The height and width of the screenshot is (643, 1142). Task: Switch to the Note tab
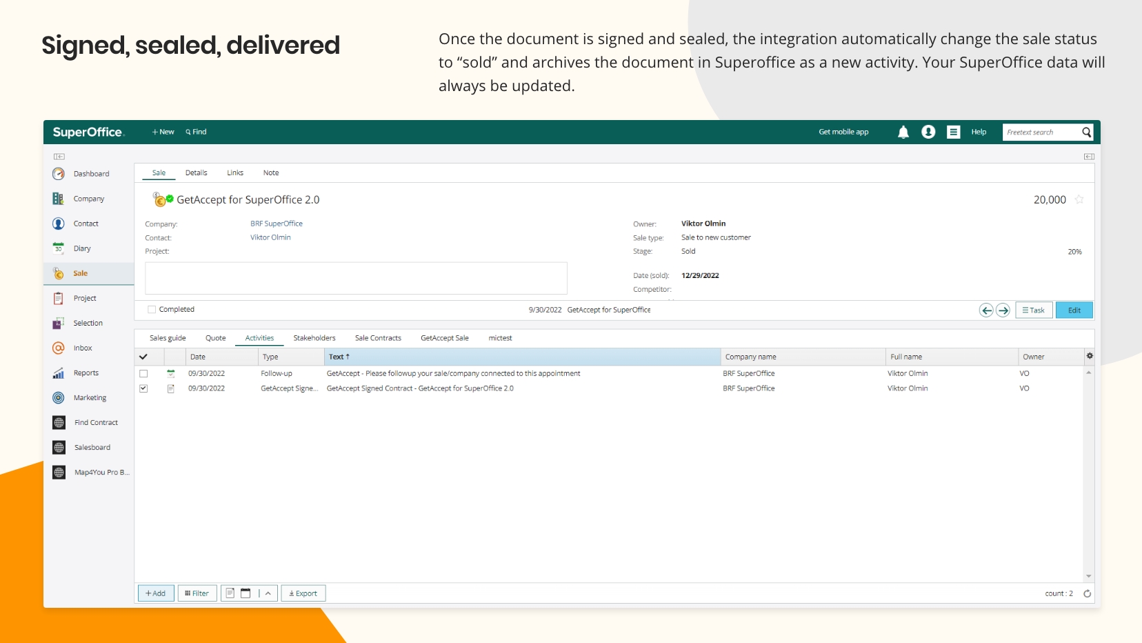point(271,173)
